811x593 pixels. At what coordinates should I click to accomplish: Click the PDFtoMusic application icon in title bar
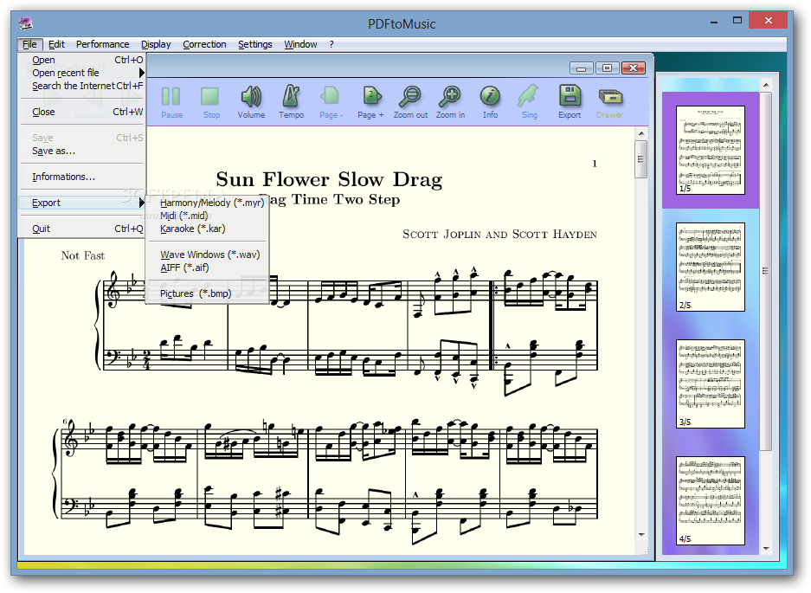tap(25, 23)
